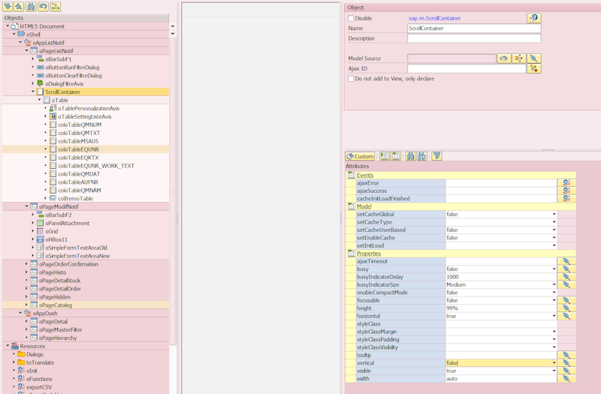601x394 pixels.
Task: Expand the oPageCatalog tree node
Action: [26, 305]
